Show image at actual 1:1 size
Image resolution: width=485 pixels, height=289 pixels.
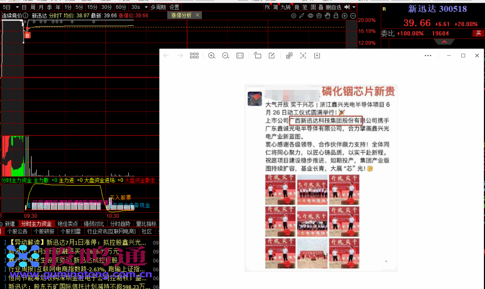tap(240, 56)
